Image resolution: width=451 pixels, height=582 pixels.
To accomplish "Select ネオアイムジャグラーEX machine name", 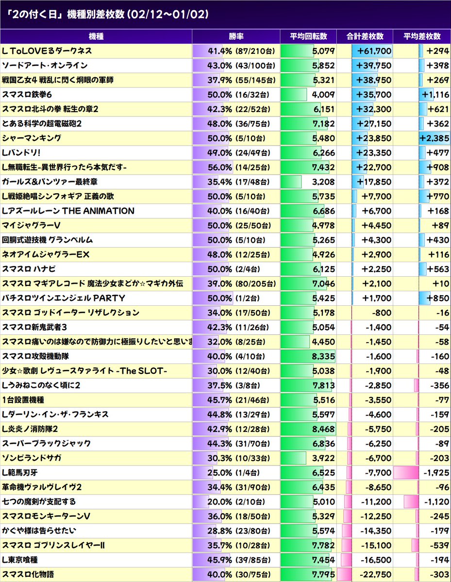I will tap(46, 255).
